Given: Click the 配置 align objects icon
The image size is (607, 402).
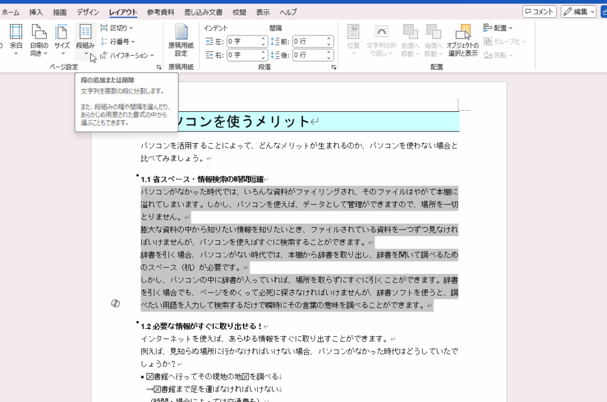Looking at the screenshot, I should 488,28.
